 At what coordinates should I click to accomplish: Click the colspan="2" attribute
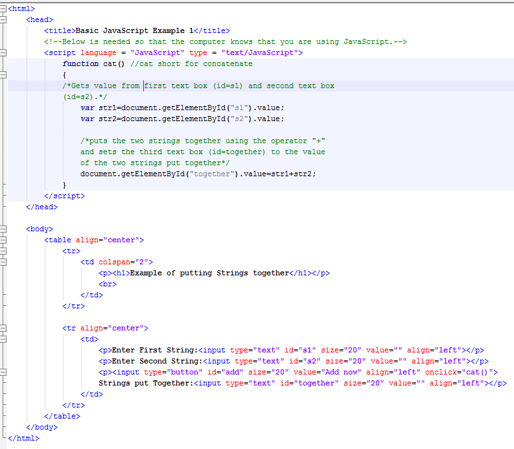pyautogui.click(x=124, y=262)
